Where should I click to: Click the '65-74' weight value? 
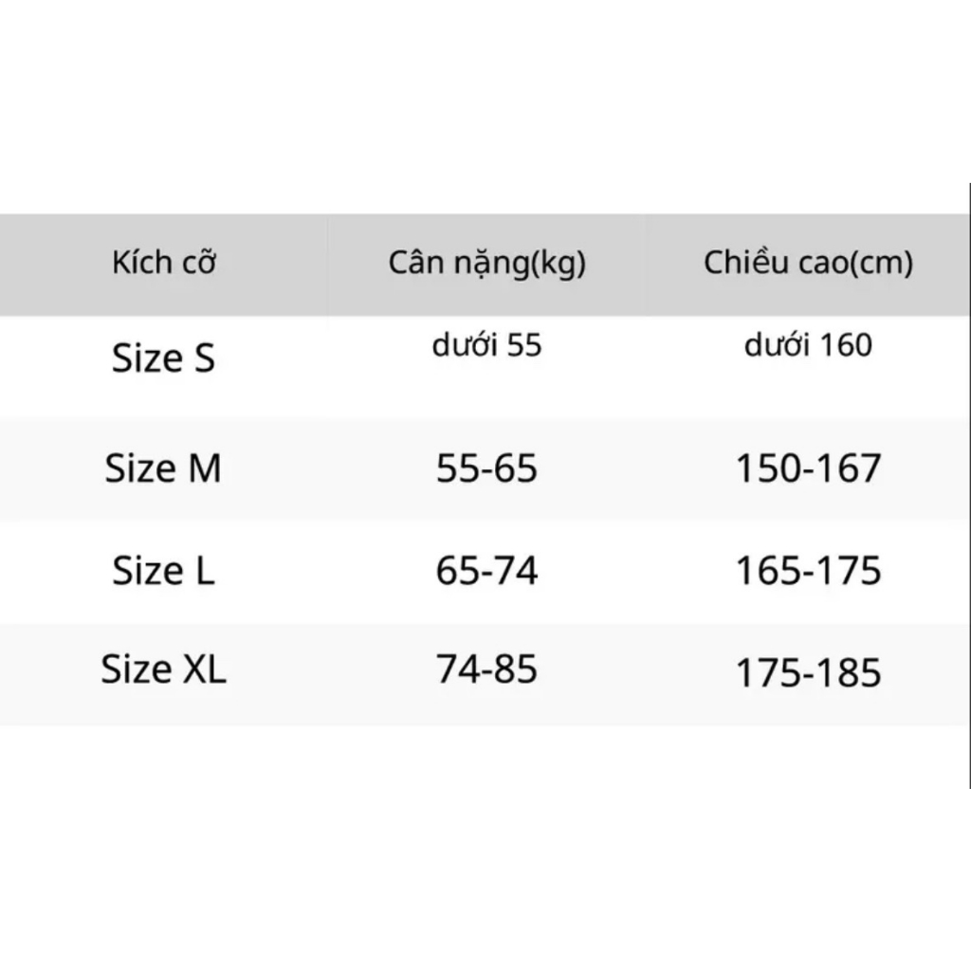click(x=486, y=571)
